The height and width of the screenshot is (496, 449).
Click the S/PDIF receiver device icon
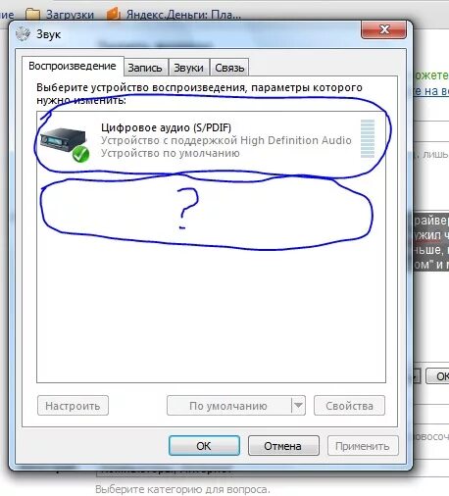[65, 144]
